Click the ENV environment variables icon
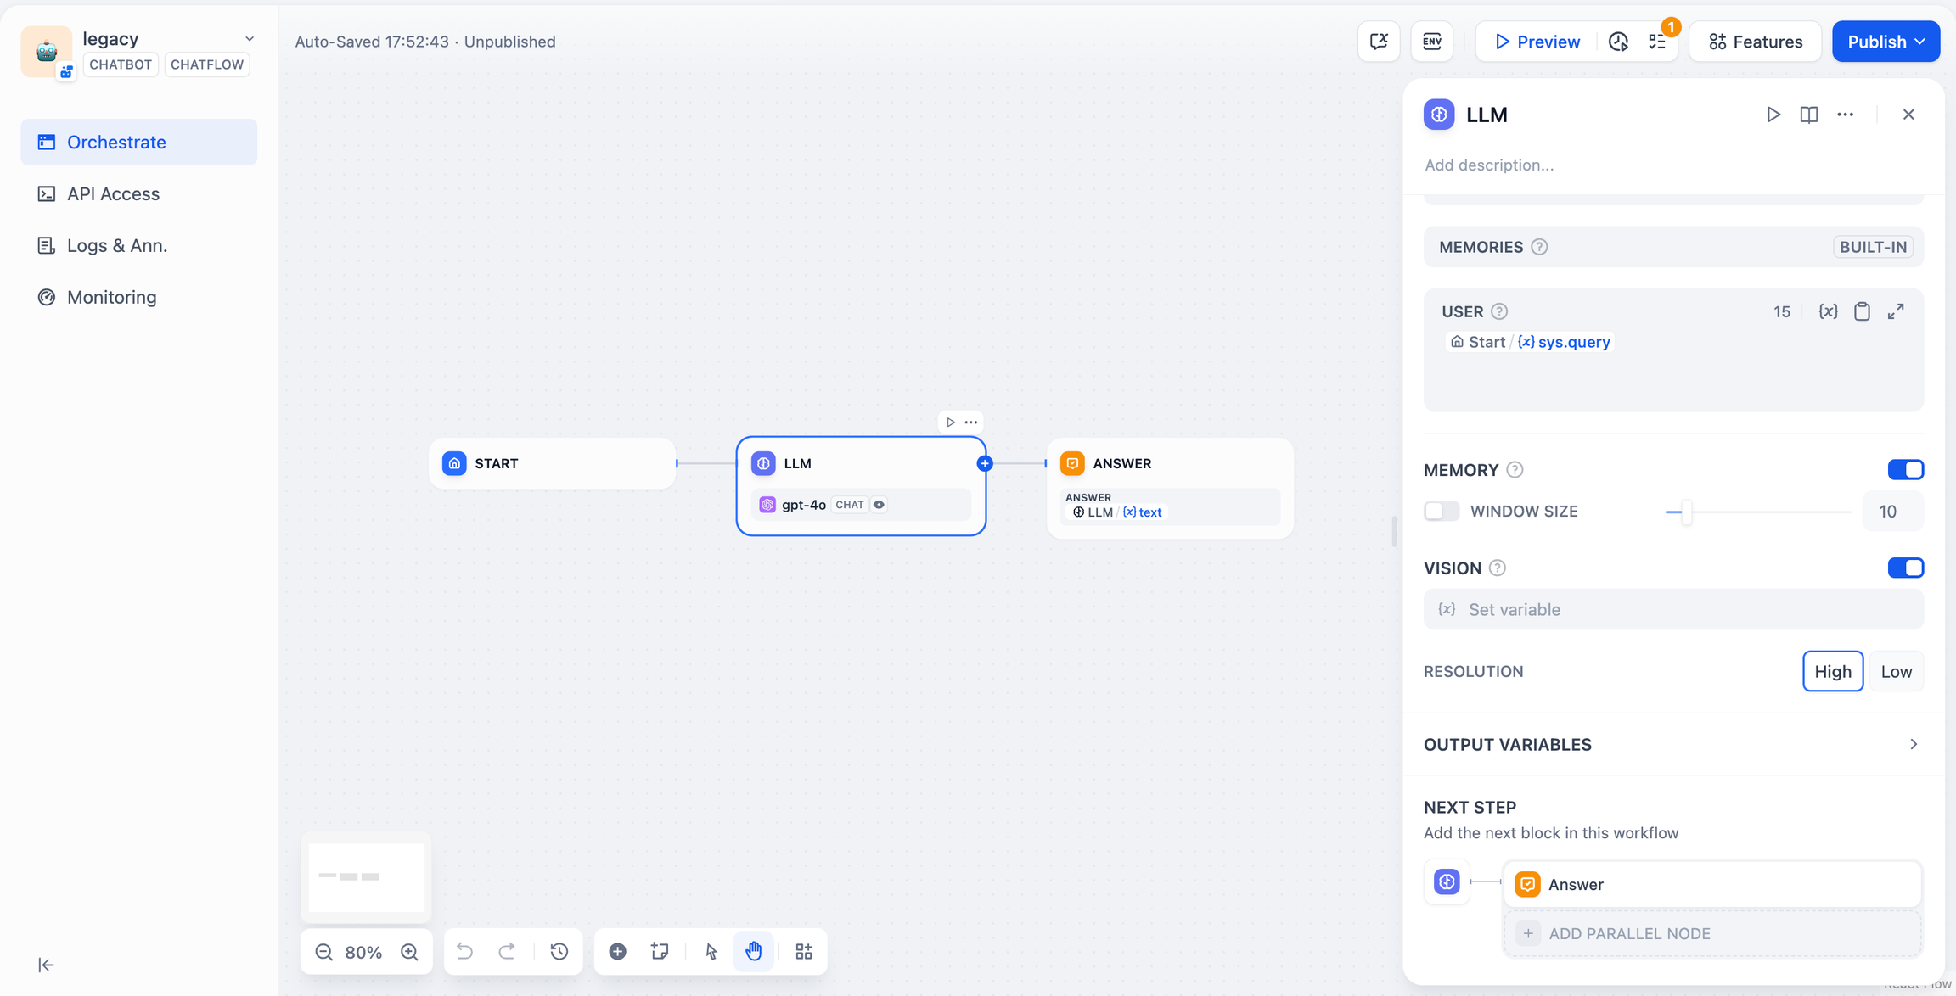The height and width of the screenshot is (996, 1956). point(1431,41)
